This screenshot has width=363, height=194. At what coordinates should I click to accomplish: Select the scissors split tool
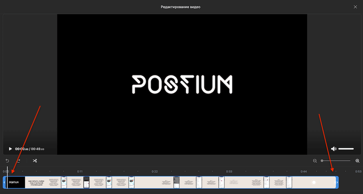[x=35, y=161]
